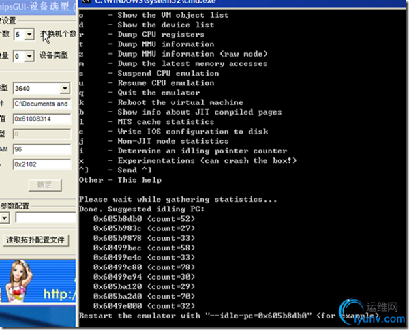Click the 'Restart the emulator with' line

pyautogui.click(x=229, y=316)
